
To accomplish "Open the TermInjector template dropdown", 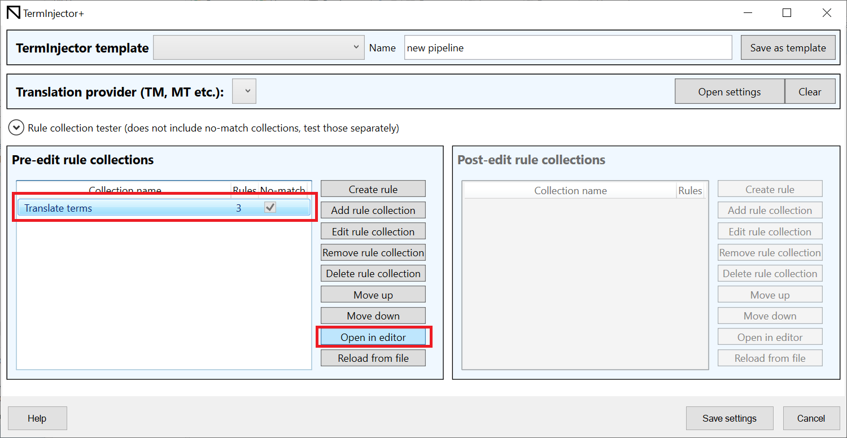I will pyautogui.click(x=259, y=48).
